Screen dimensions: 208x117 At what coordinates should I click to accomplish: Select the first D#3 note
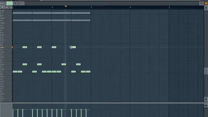(25, 64)
